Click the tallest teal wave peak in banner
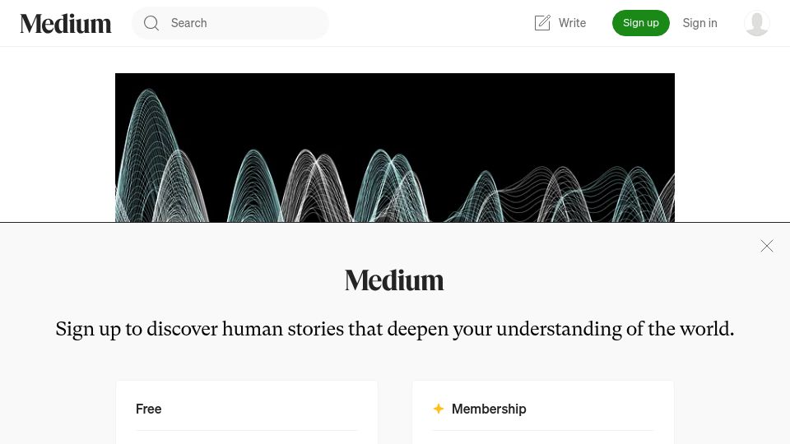790x444 pixels. pyautogui.click(x=149, y=95)
